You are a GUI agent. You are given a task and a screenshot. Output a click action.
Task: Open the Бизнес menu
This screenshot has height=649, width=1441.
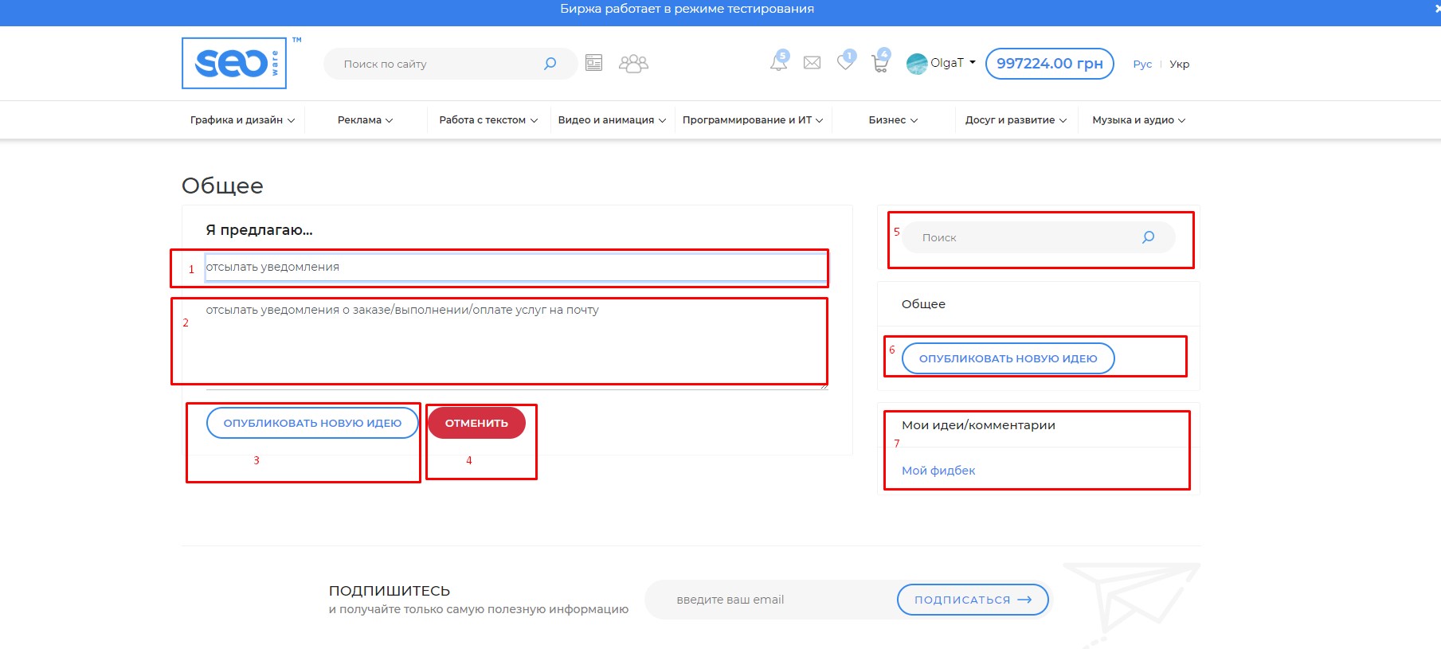point(893,120)
